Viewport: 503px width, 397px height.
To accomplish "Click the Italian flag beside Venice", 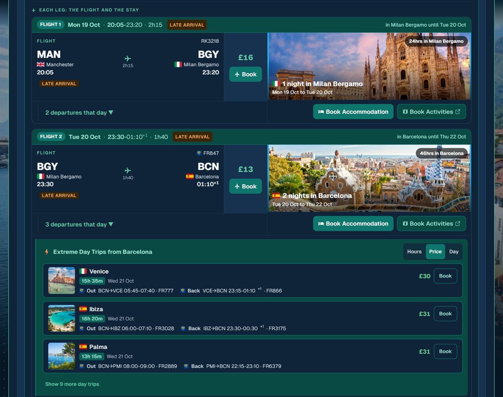I will tap(83, 271).
